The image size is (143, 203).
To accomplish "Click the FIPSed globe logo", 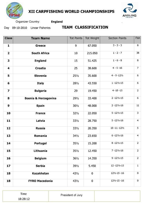I will (14, 10).
